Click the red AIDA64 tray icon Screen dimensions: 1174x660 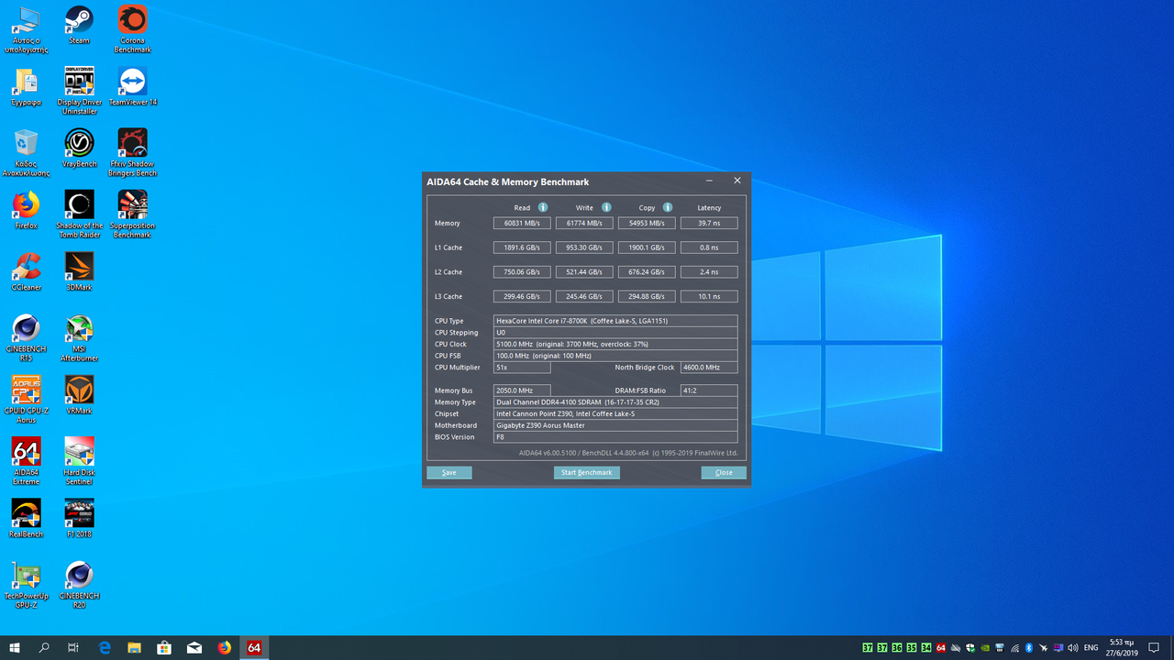pyautogui.click(x=941, y=648)
